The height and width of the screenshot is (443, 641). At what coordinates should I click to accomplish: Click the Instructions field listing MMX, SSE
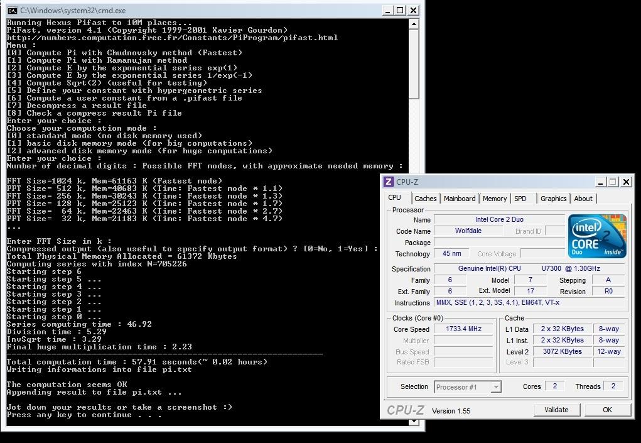point(529,303)
